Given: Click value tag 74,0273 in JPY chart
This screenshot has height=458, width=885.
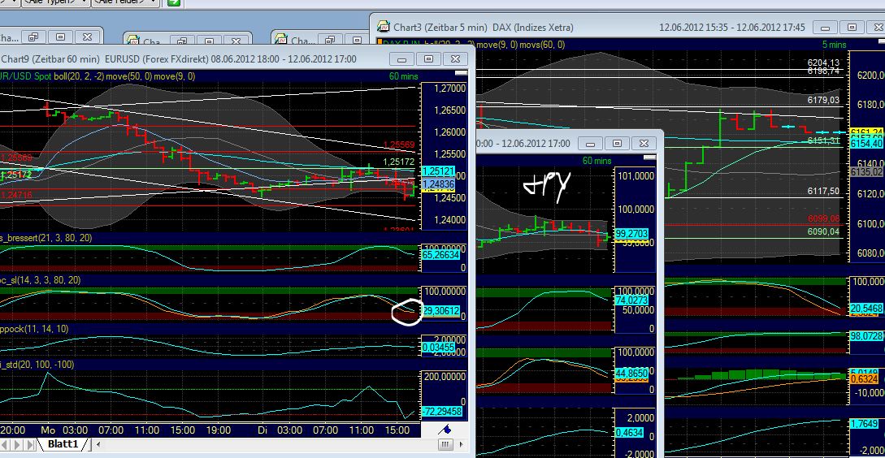Looking at the screenshot, I should (x=631, y=301).
